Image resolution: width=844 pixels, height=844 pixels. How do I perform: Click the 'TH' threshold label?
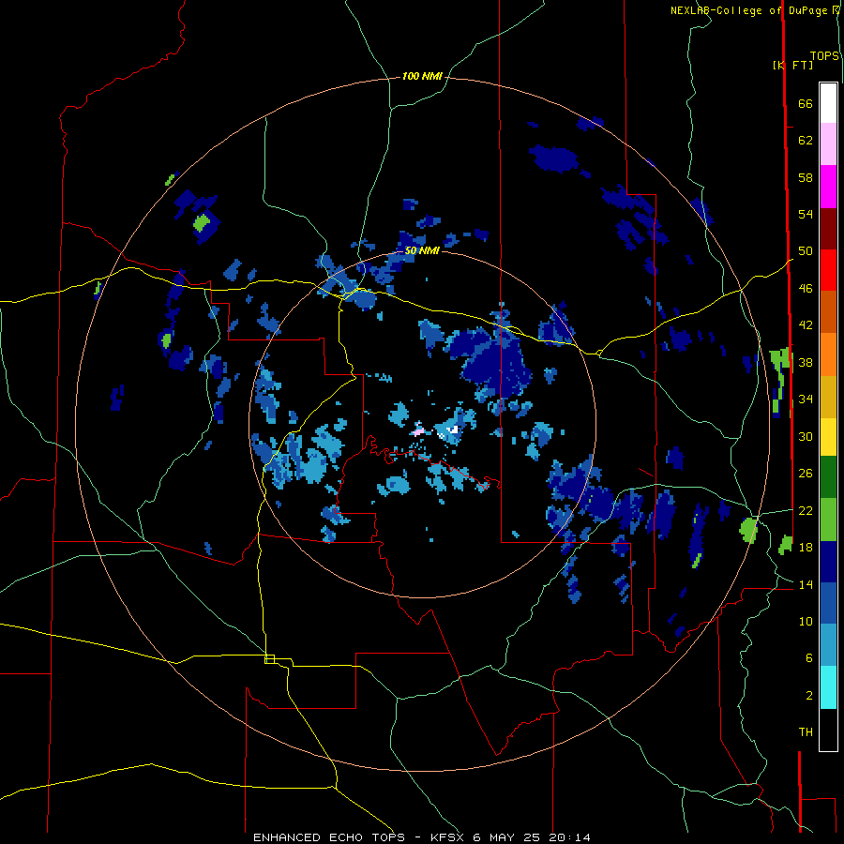[806, 732]
